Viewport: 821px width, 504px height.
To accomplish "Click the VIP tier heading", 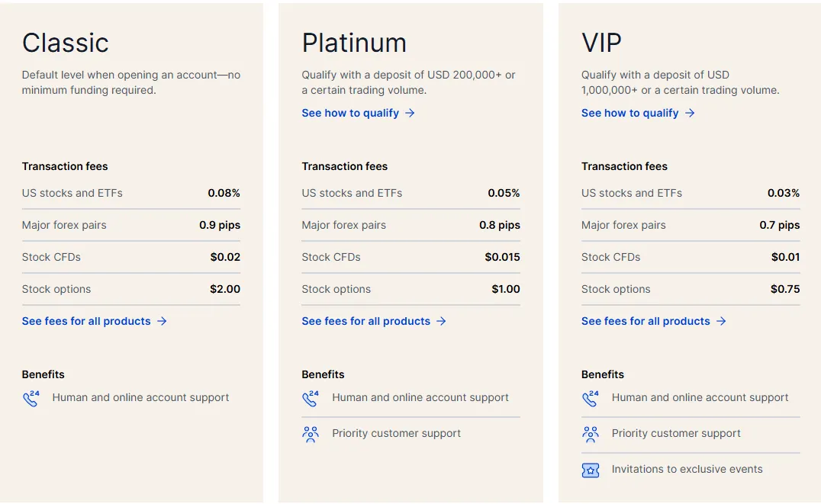I will pos(601,43).
